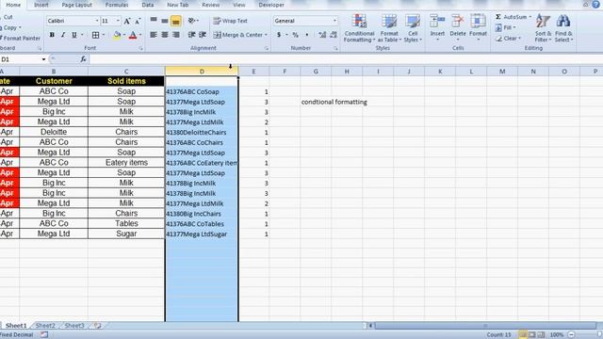The width and height of the screenshot is (603, 339).
Task: Click the Font Color red A
Action: coord(133,35)
